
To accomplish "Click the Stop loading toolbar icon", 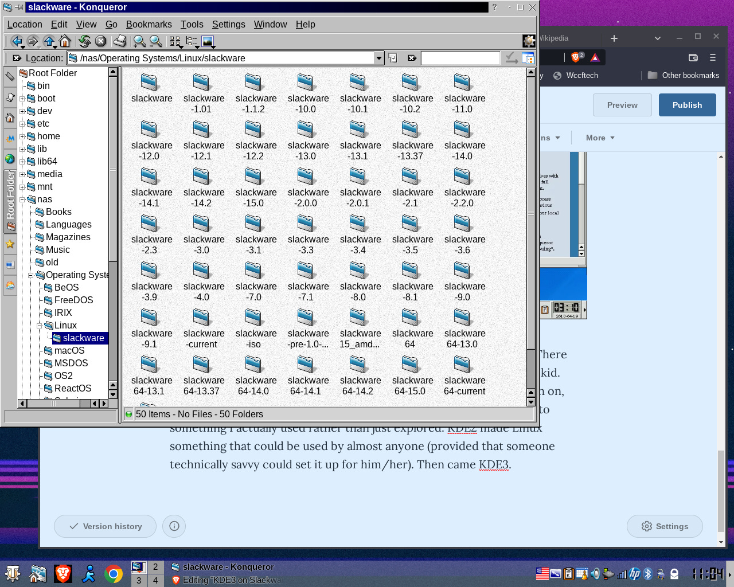I will pyautogui.click(x=101, y=41).
